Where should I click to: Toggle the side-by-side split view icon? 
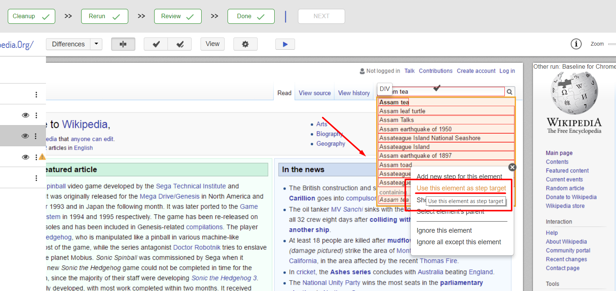tap(123, 44)
